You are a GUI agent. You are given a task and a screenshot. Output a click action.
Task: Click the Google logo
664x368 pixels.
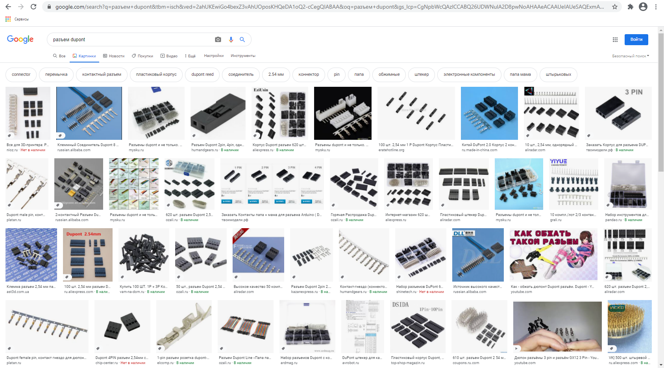(x=20, y=39)
